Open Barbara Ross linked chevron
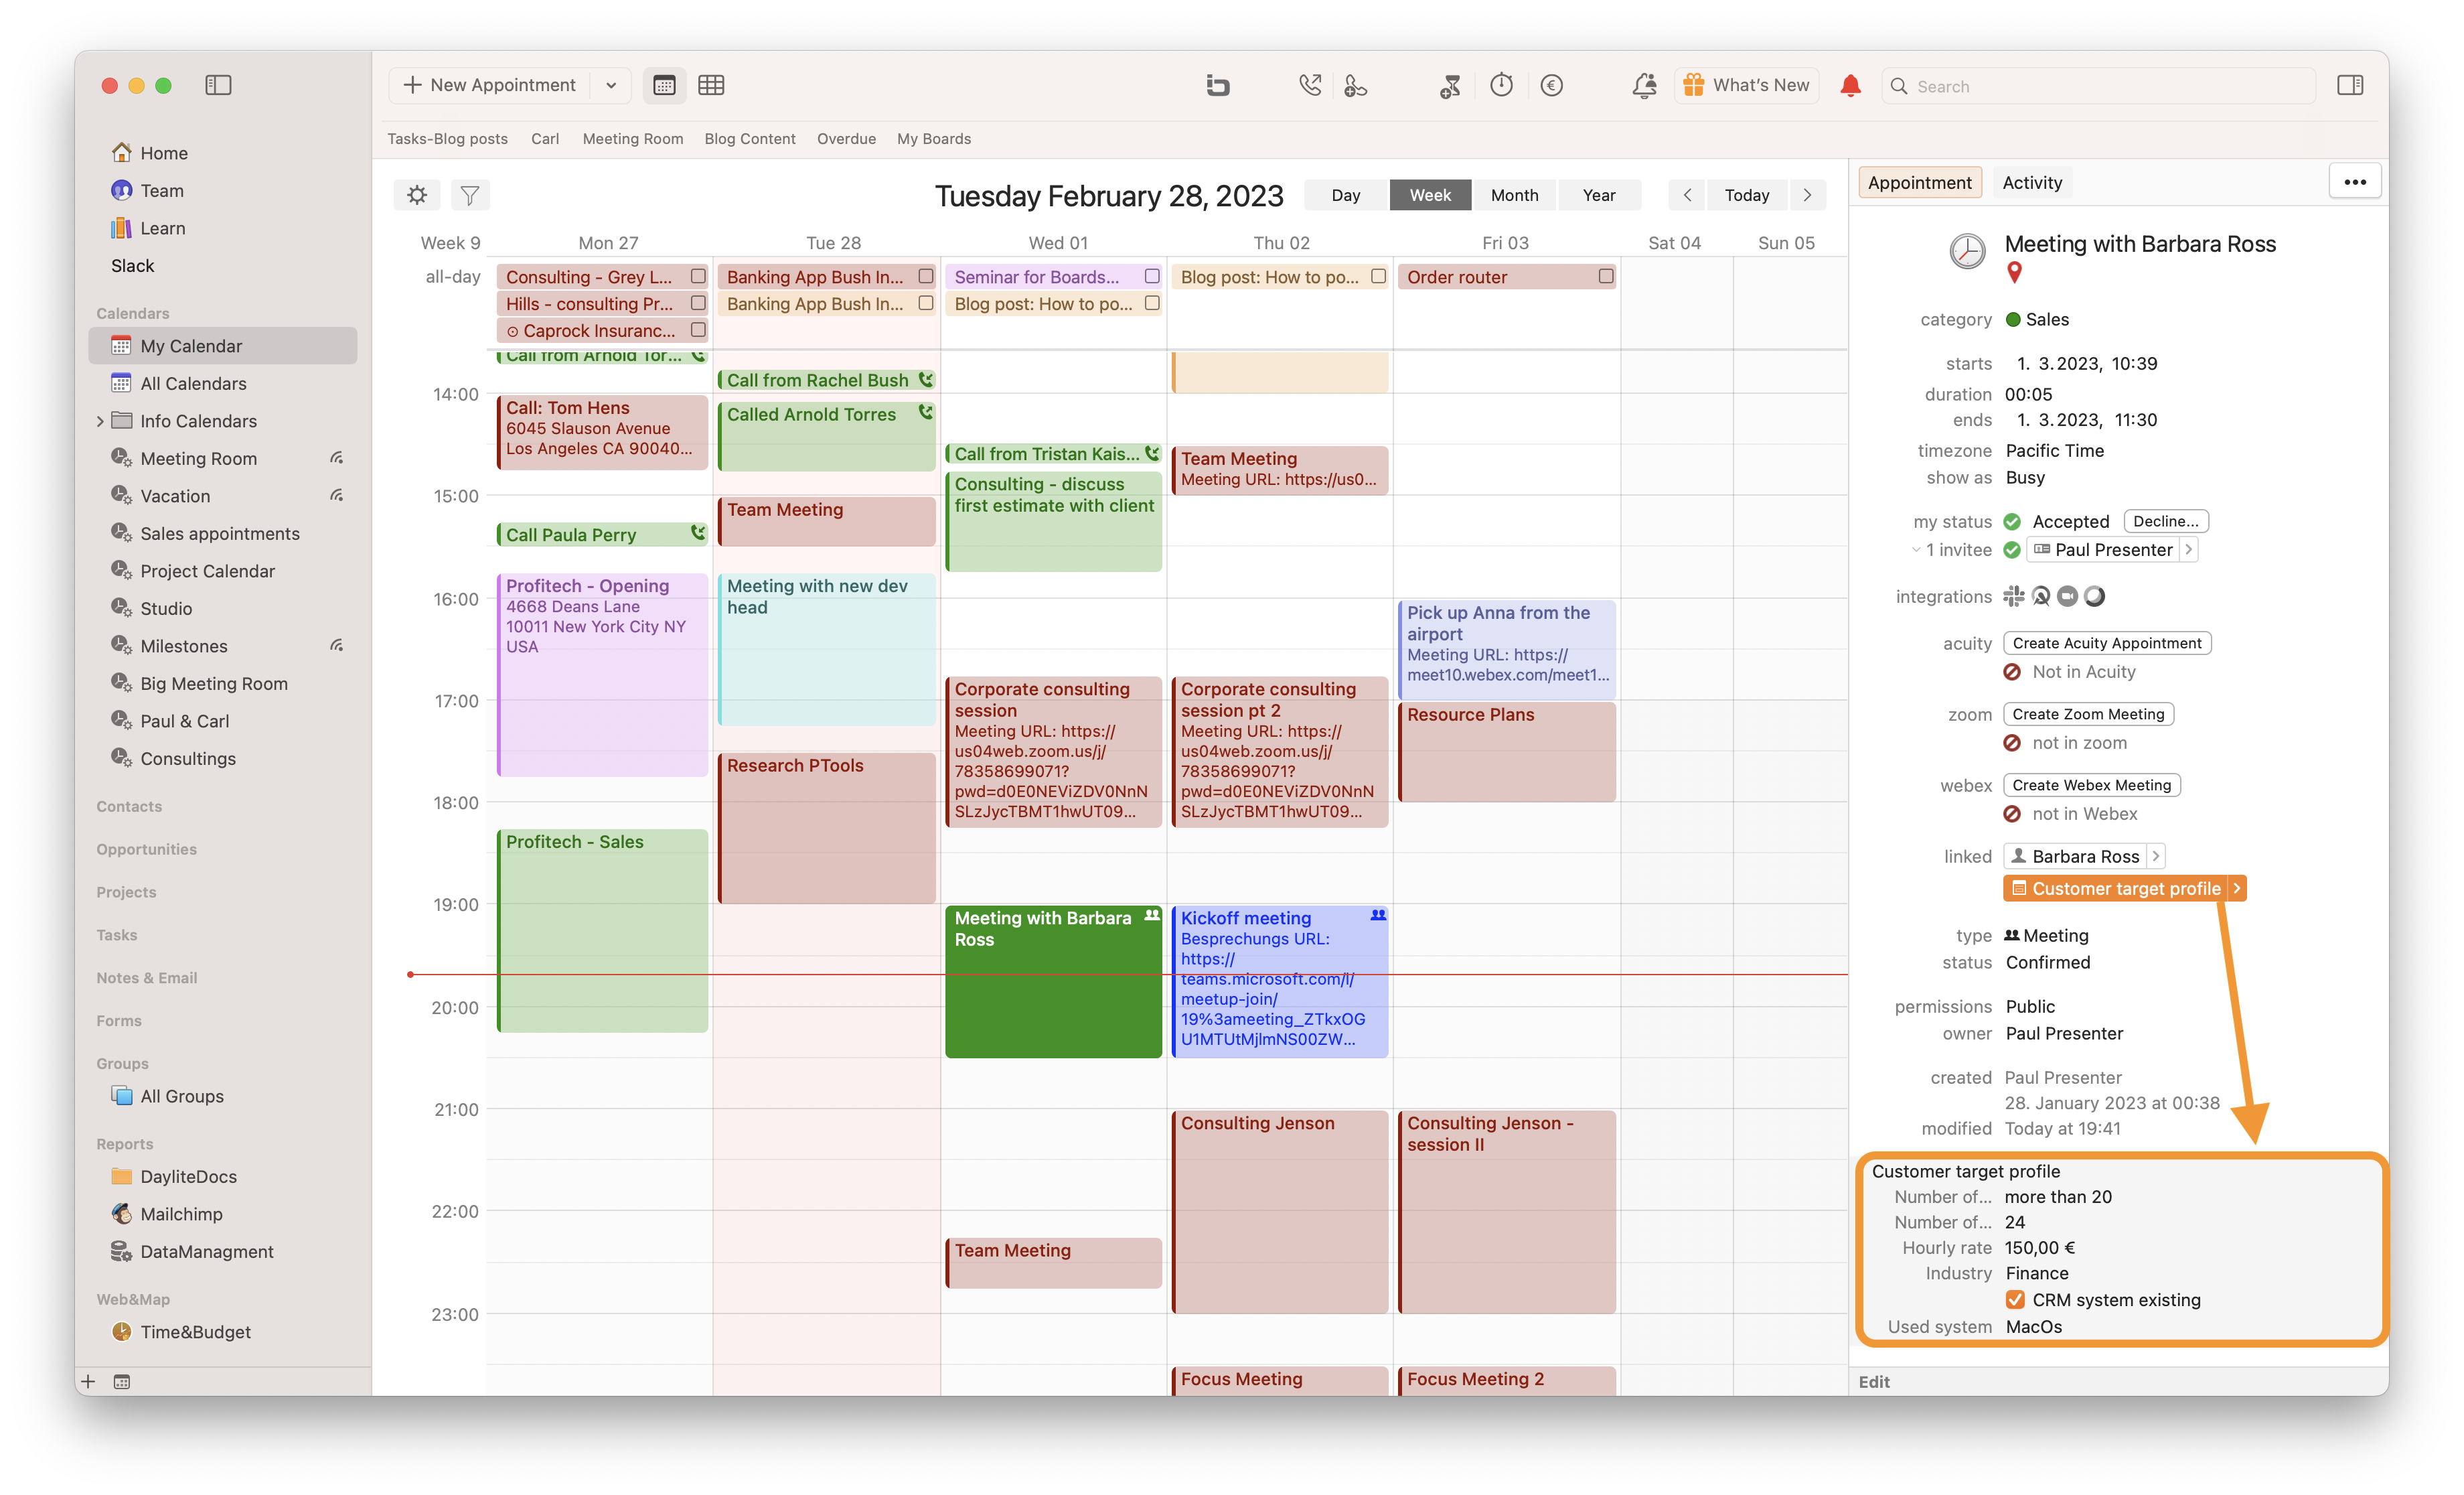Viewport: 2464px width, 1495px height. pos(2155,855)
